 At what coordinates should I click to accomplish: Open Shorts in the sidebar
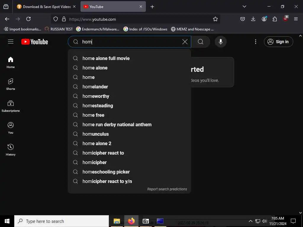(11, 84)
